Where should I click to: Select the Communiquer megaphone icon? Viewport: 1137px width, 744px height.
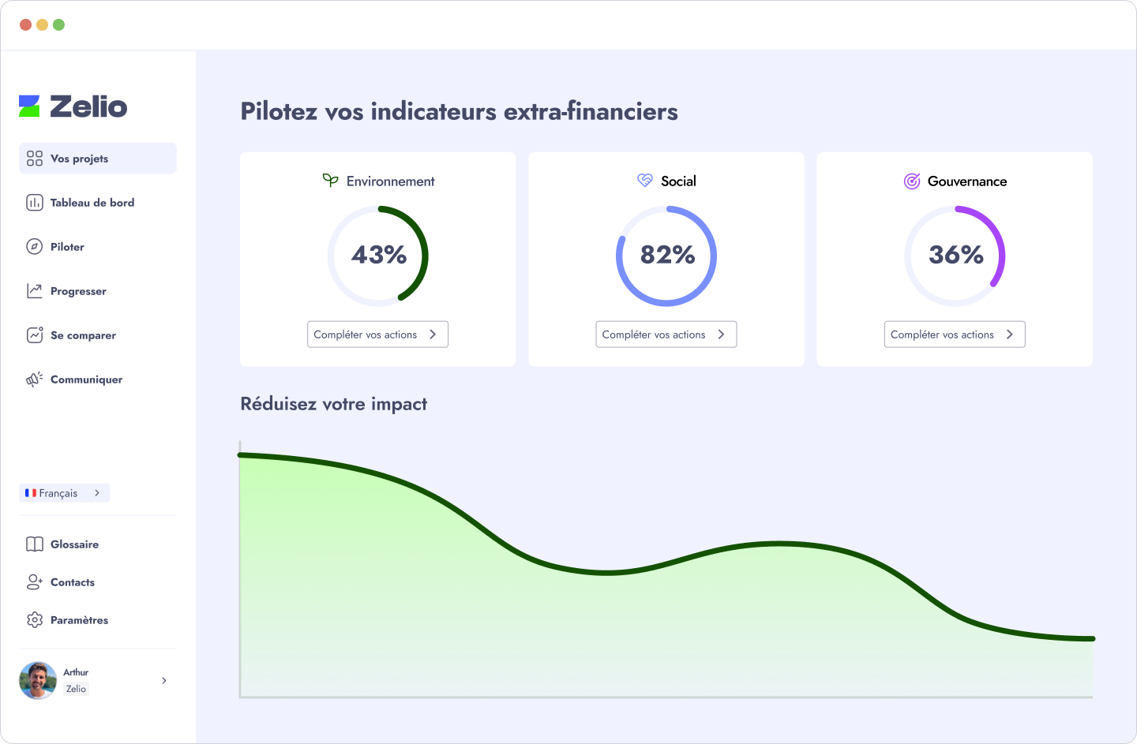(34, 379)
